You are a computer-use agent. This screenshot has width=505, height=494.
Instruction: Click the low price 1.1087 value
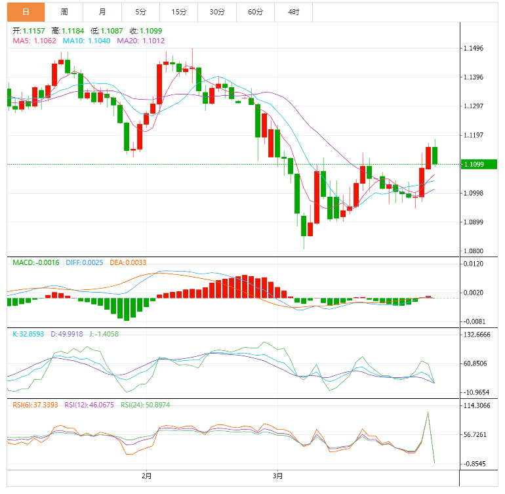pyautogui.click(x=111, y=31)
